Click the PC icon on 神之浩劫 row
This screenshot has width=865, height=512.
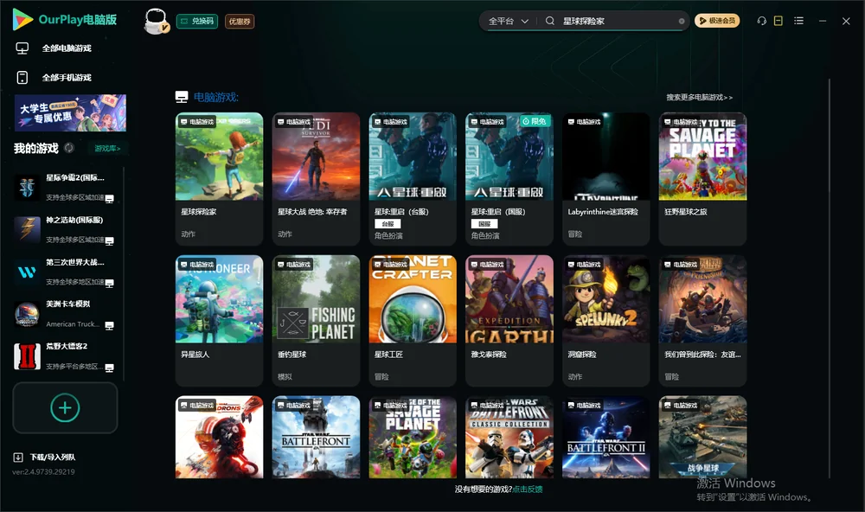pyautogui.click(x=109, y=241)
